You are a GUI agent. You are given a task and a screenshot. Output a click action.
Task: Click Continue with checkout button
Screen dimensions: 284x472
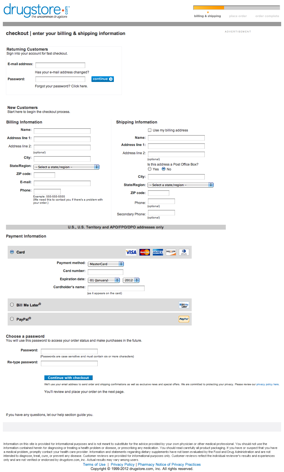coord(68,378)
